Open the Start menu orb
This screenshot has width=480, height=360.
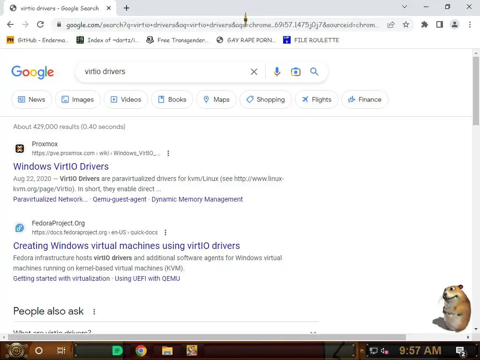tap(16, 351)
